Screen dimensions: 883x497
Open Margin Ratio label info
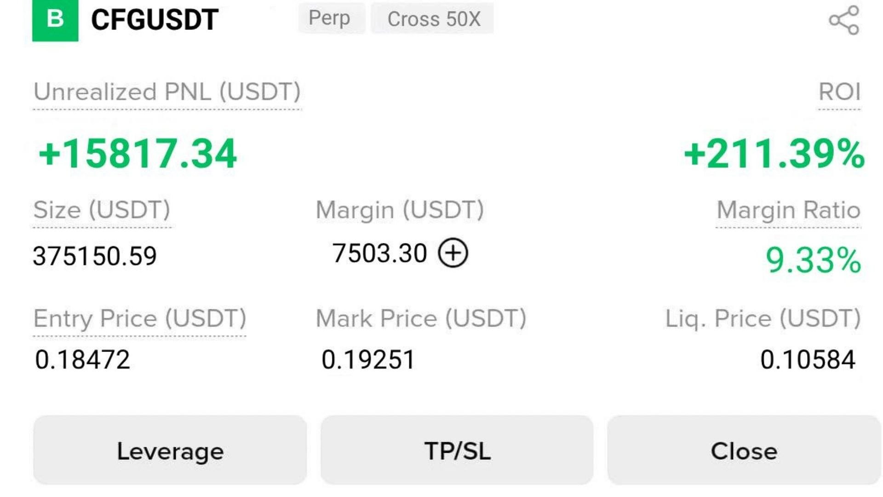(788, 210)
